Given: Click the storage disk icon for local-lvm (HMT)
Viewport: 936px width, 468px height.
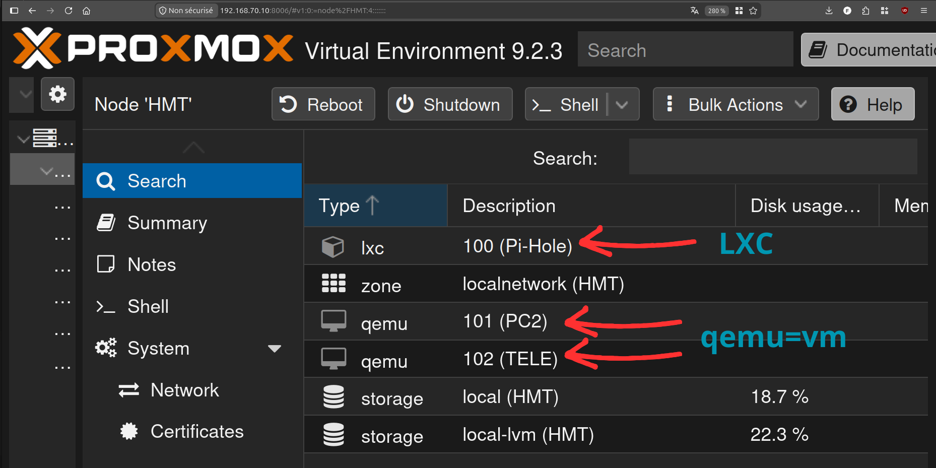Looking at the screenshot, I should tap(333, 434).
